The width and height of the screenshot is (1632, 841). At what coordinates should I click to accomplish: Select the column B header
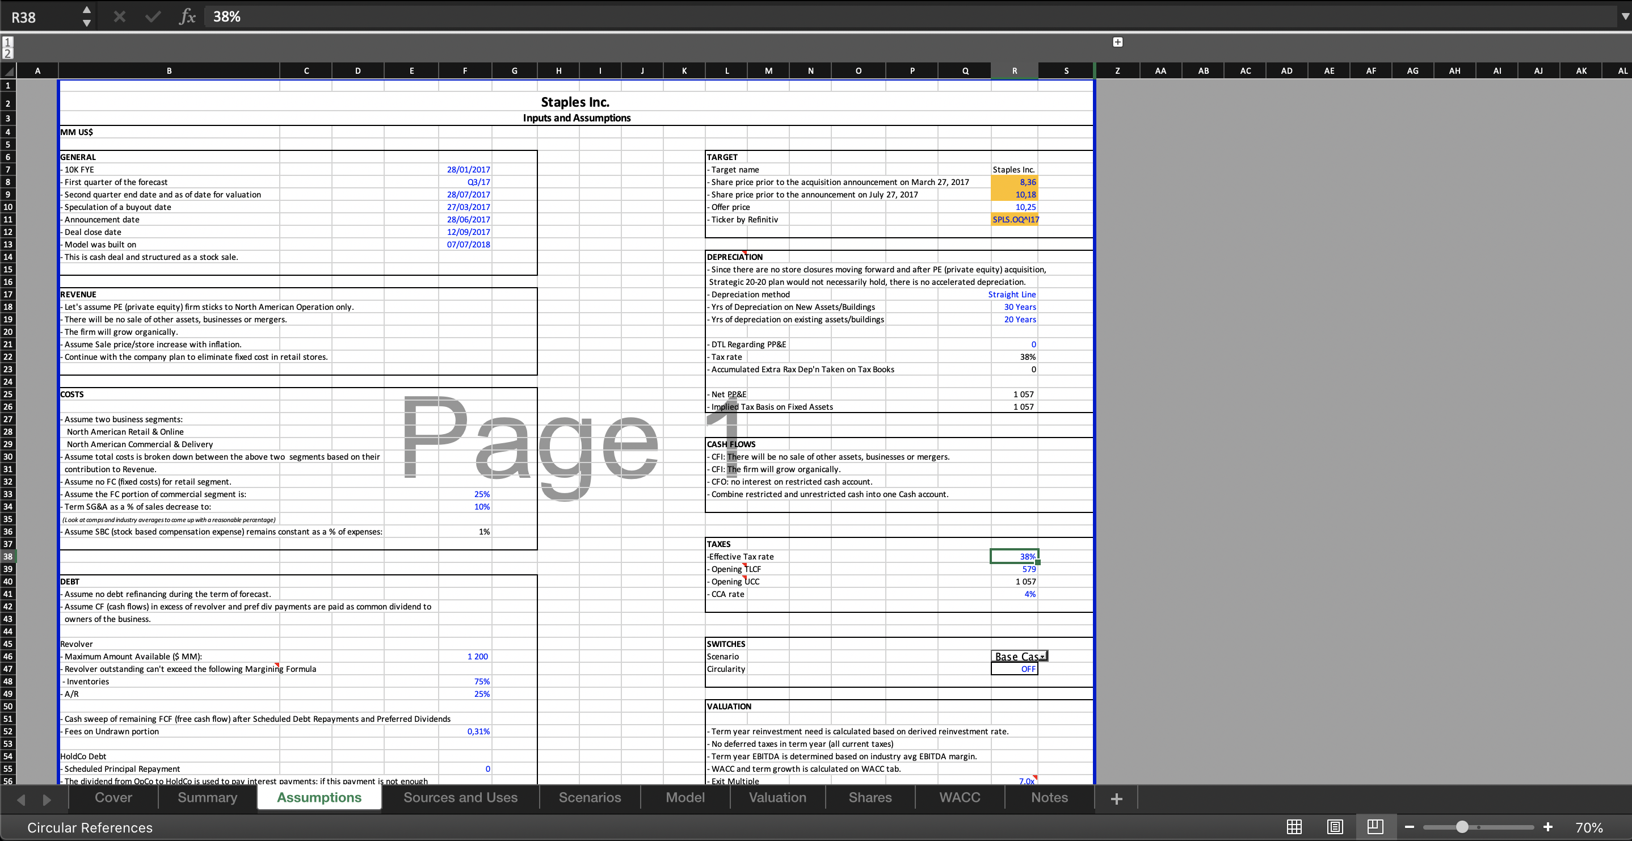169,70
